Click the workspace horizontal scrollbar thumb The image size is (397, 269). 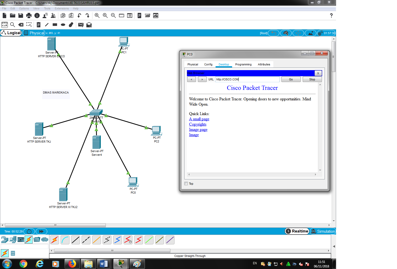click(55, 225)
